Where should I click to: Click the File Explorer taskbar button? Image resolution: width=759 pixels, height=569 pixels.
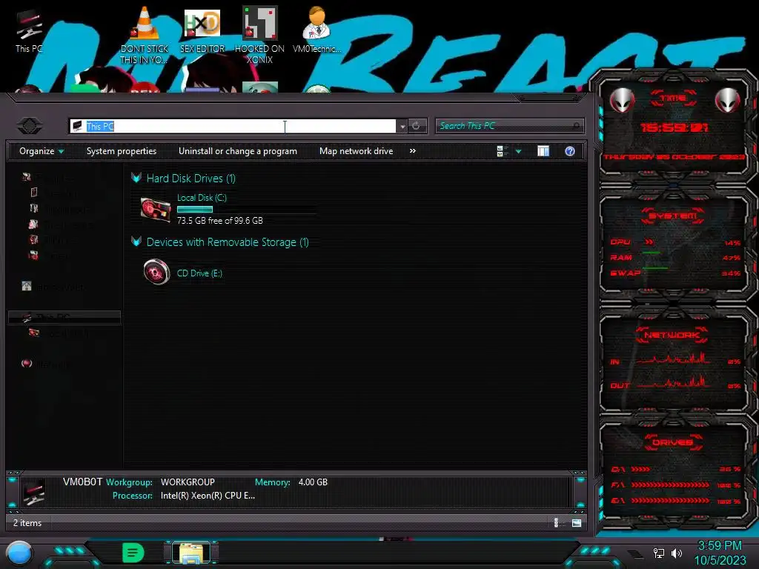click(x=192, y=553)
